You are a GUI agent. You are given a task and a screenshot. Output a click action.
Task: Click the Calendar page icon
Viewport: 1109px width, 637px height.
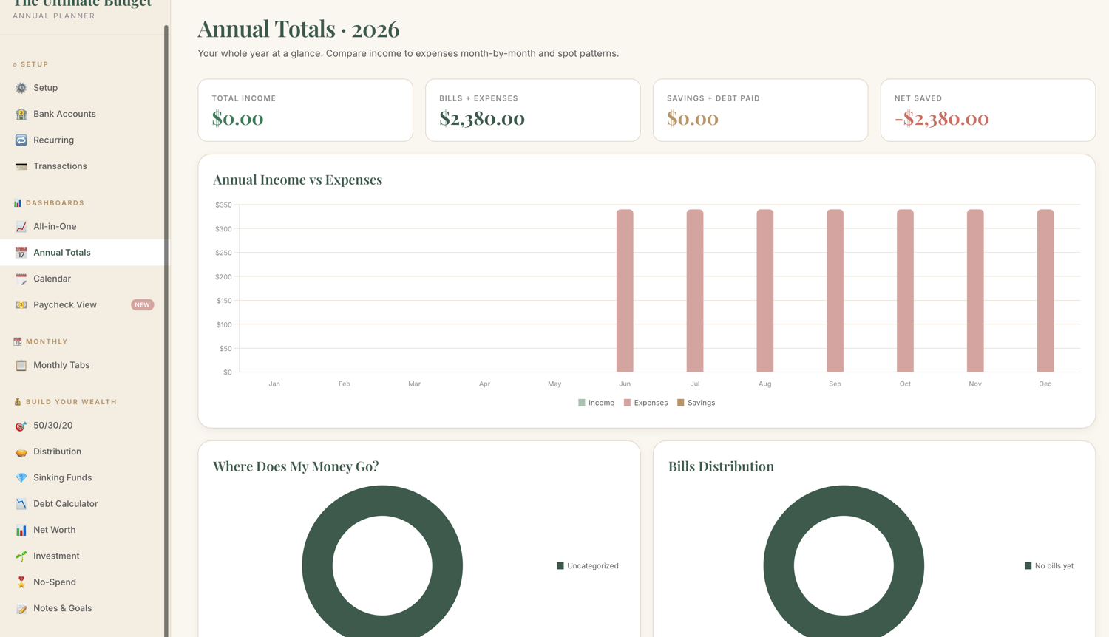click(x=21, y=279)
